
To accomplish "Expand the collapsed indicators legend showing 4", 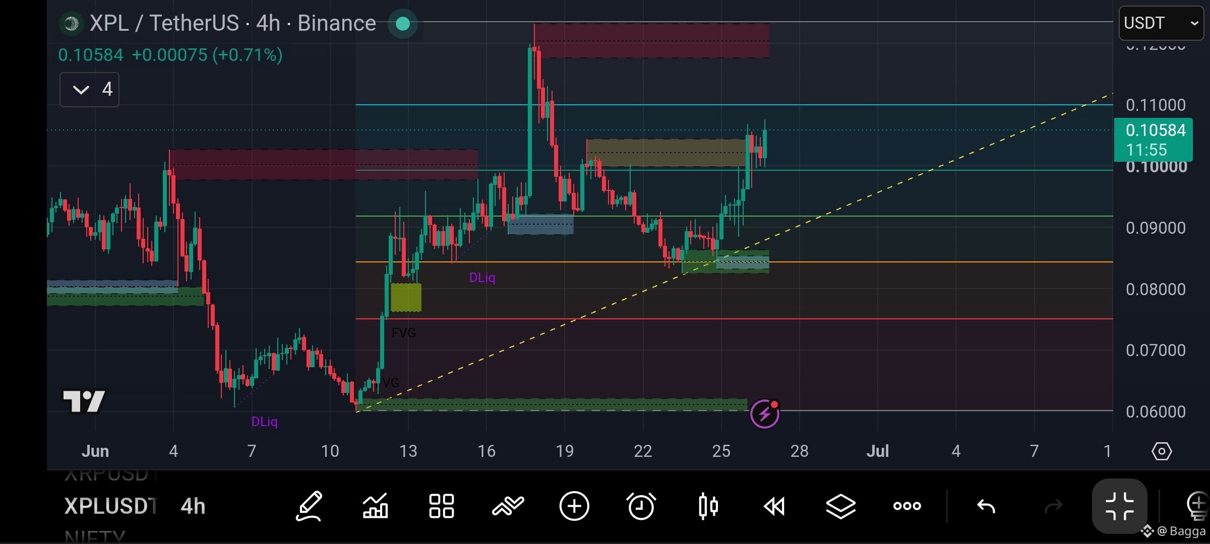I will pos(89,90).
